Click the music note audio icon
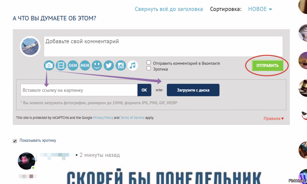Image resolution: width=307 pixels, height=184 pixels. click(133, 65)
